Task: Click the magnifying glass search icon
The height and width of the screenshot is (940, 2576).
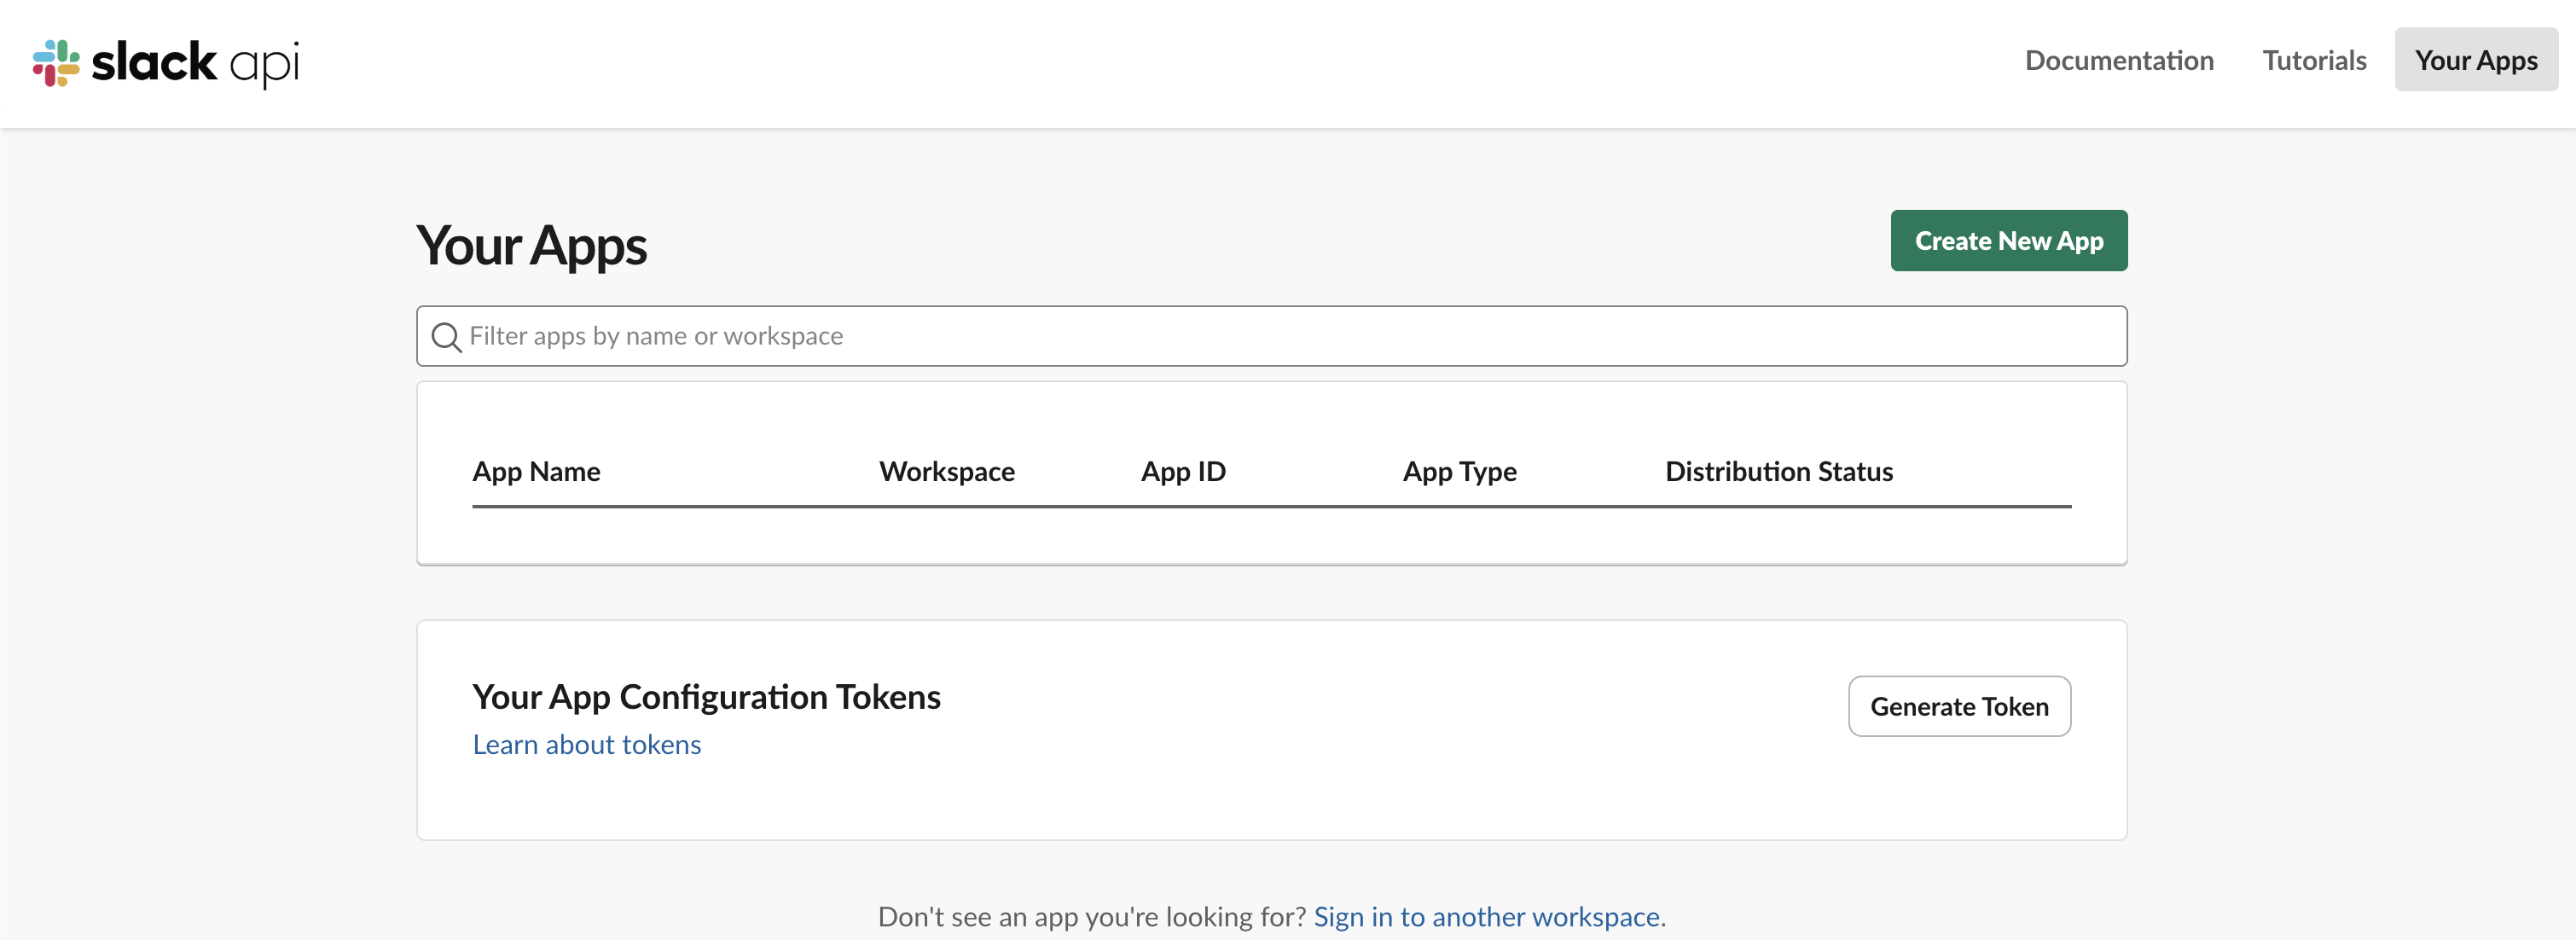Action: (x=446, y=336)
